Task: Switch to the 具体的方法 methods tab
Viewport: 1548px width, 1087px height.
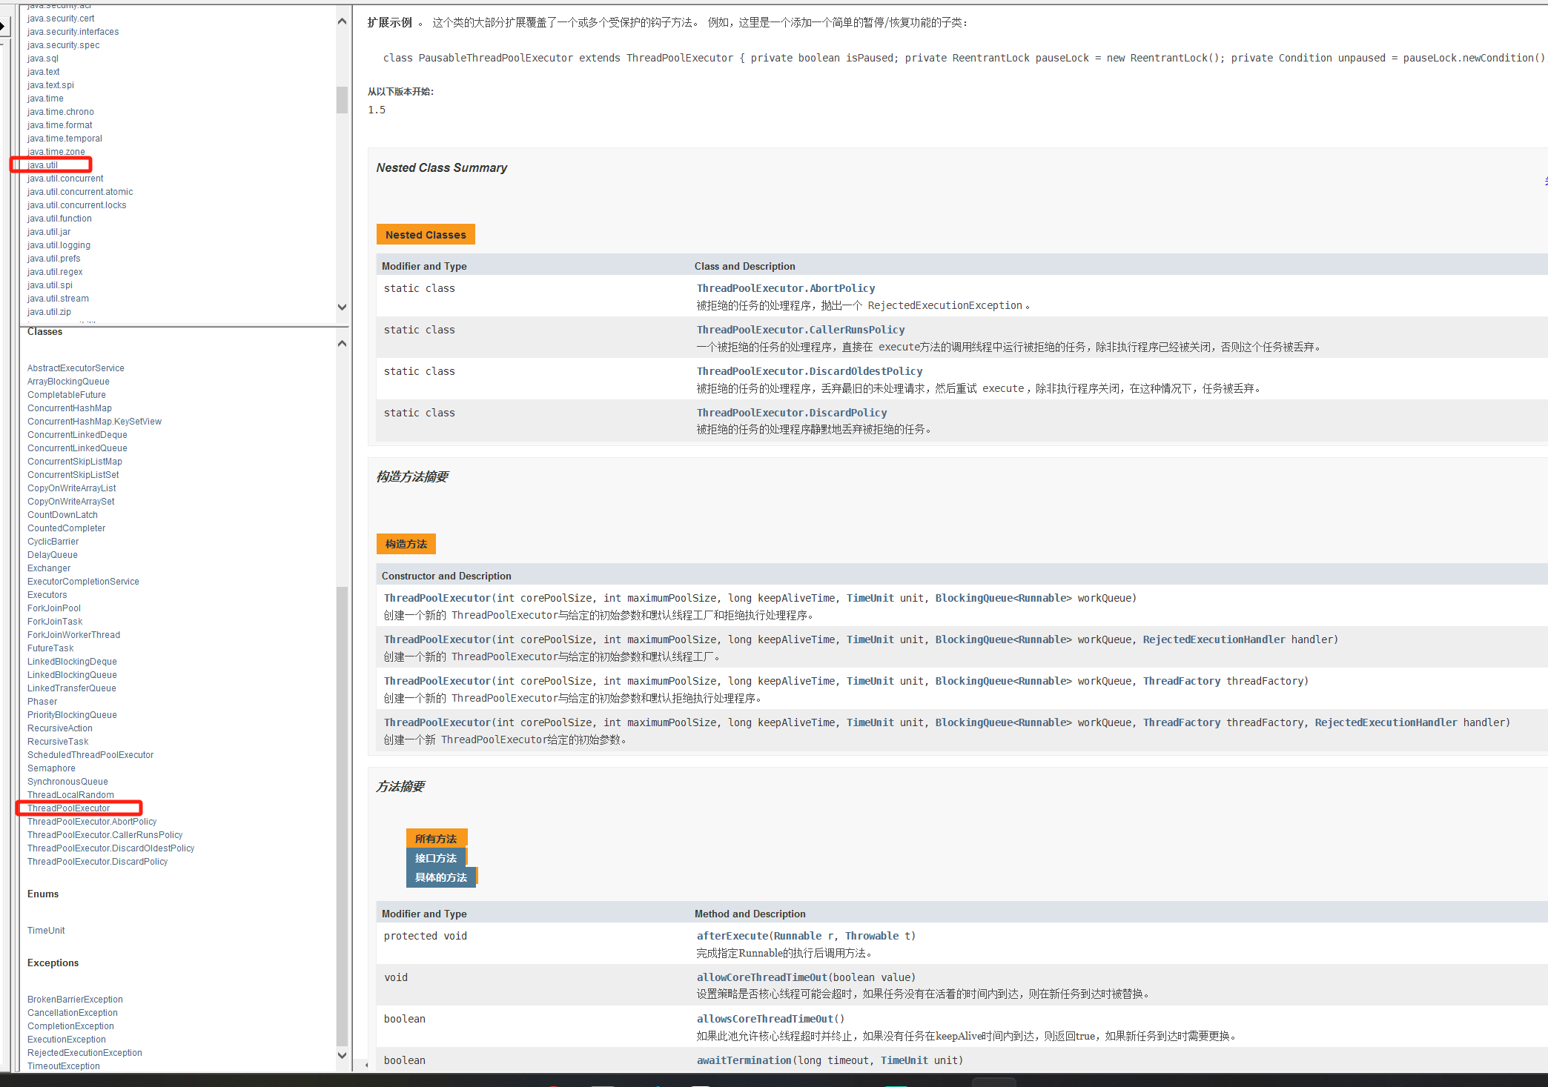Action: 440,877
